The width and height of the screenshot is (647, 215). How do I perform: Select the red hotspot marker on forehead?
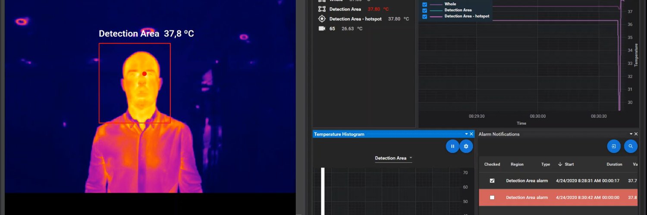[144, 74]
